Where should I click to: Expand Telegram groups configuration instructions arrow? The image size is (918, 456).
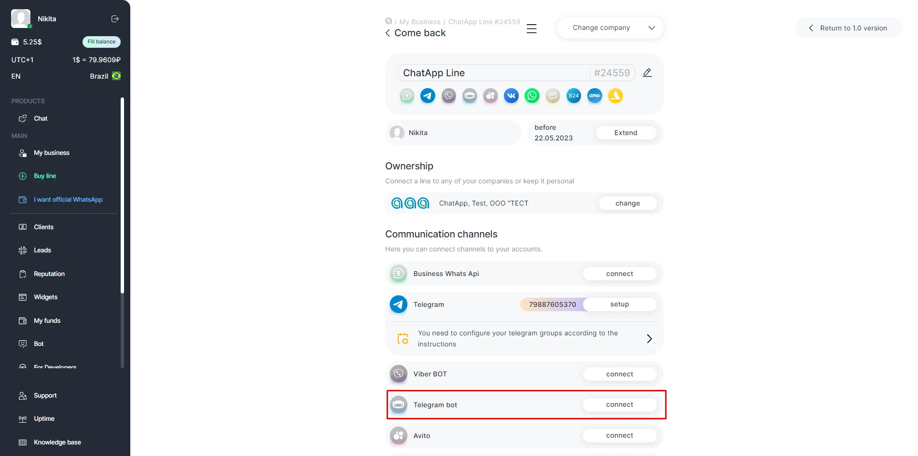tap(649, 339)
